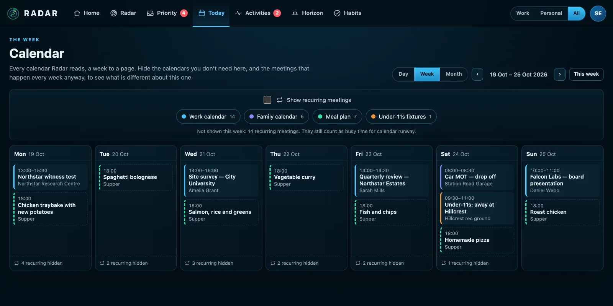The width and height of the screenshot is (613, 306).
Task: Show Tuesday's 2 recurring hidden
Action: click(x=124, y=263)
